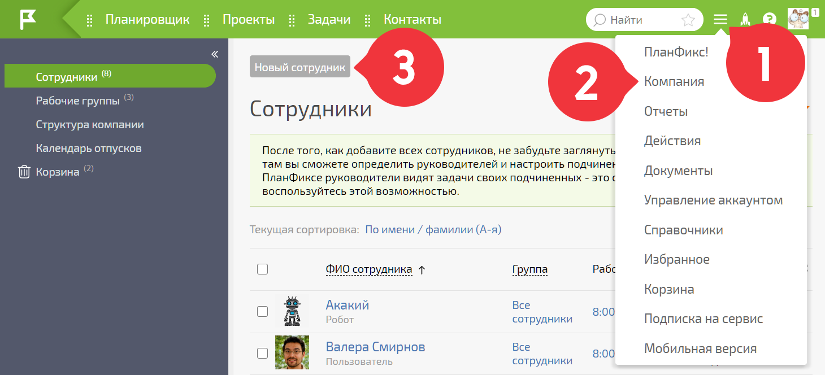Viewport: 825px width, 375px height.
Task: Choose Действия in the dropdown menu
Action: pyautogui.click(x=672, y=141)
